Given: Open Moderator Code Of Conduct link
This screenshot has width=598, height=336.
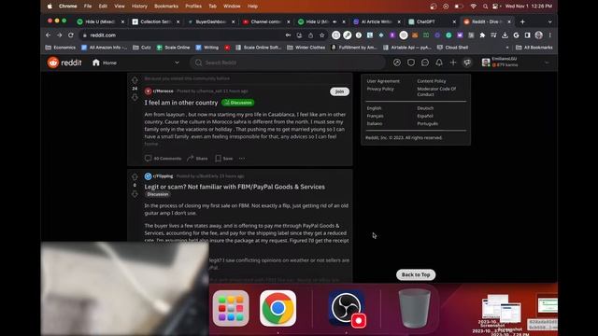Looking at the screenshot, I should click(436, 91).
